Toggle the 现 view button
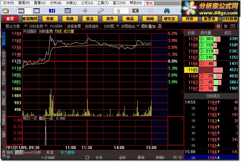This screenshot has width=241, height=162. [225, 26]
